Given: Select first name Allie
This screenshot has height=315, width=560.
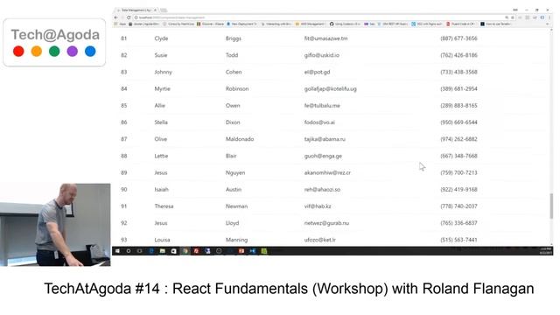Looking at the screenshot, I should coord(159,105).
